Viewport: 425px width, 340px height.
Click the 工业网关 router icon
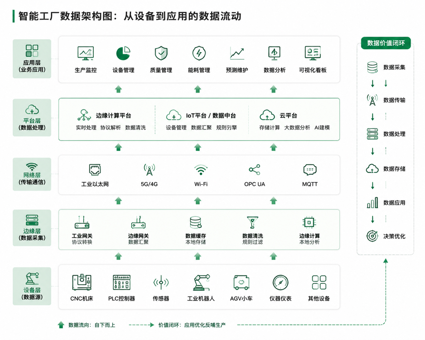(x=82, y=222)
